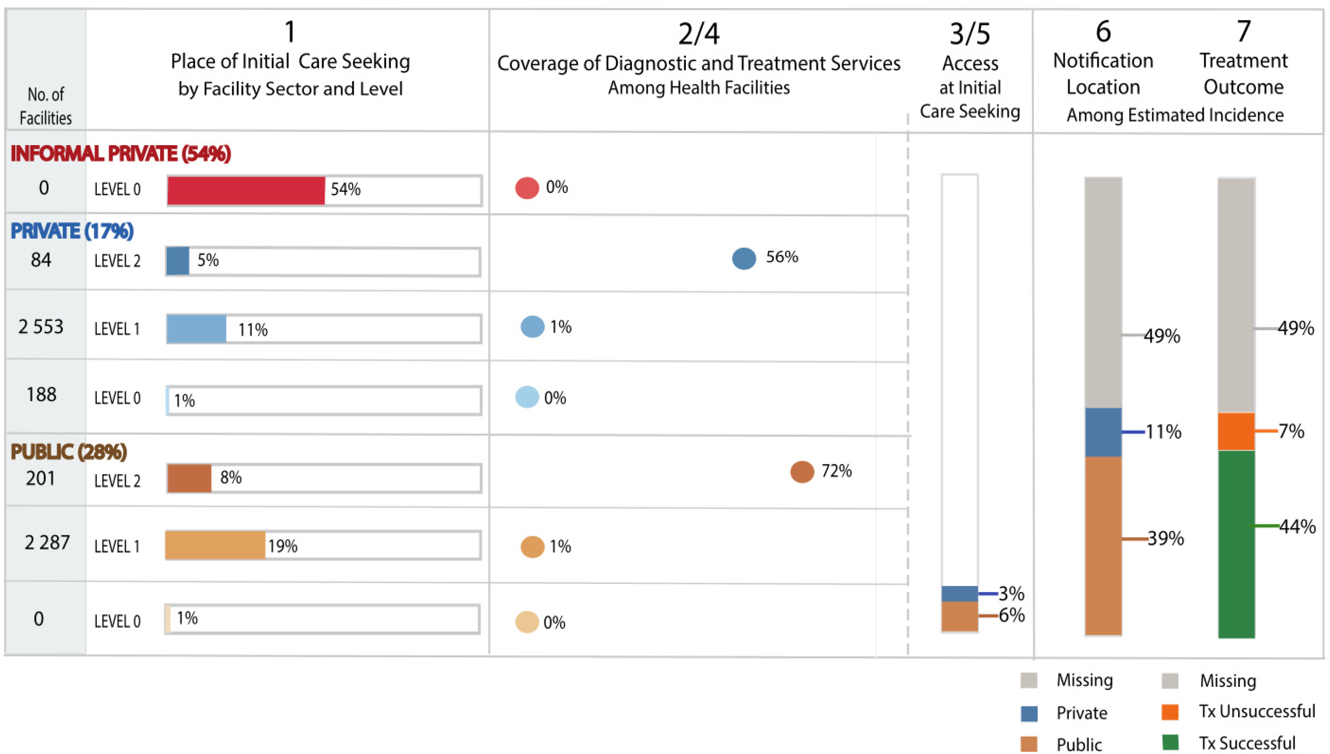Click the Public Level 1 1% dot
Image resolution: width=1330 pixels, height=754 pixels.
tap(532, 547)
